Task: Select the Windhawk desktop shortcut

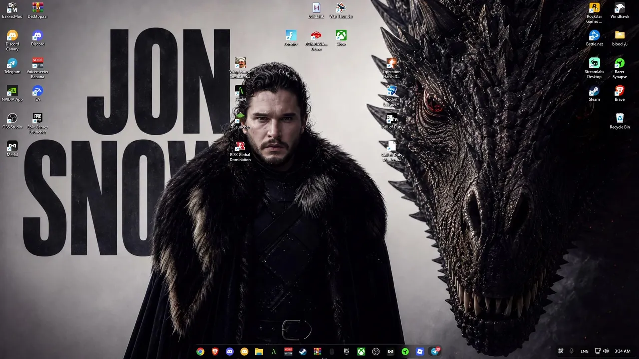Action: [x=620, y=11]
